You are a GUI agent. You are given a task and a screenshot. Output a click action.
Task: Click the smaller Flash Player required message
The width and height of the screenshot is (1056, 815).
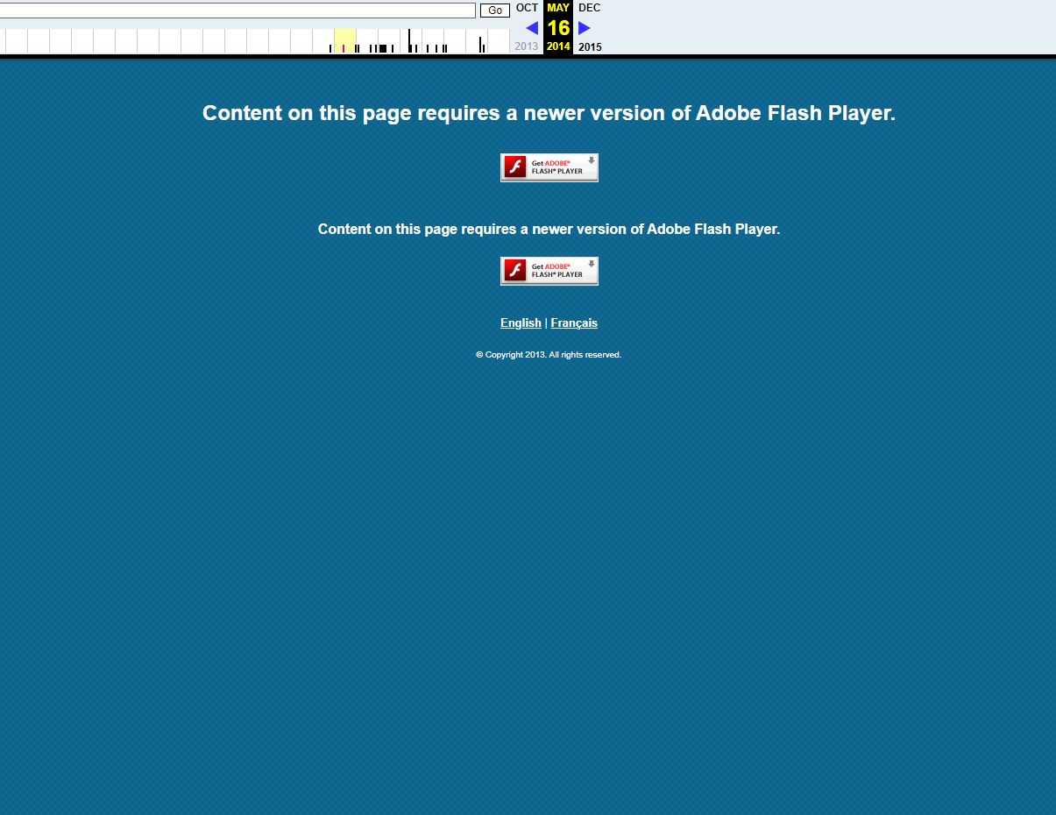coord(549,229)
